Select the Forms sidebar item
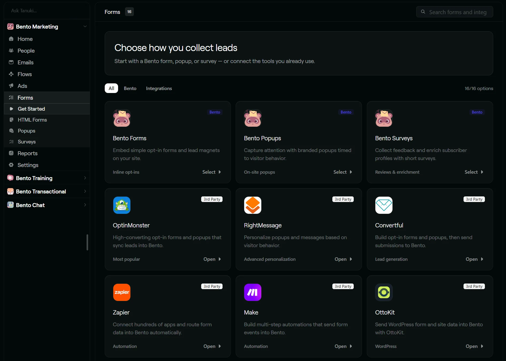This screenshot has height=361, width=506. click(47, 98)
